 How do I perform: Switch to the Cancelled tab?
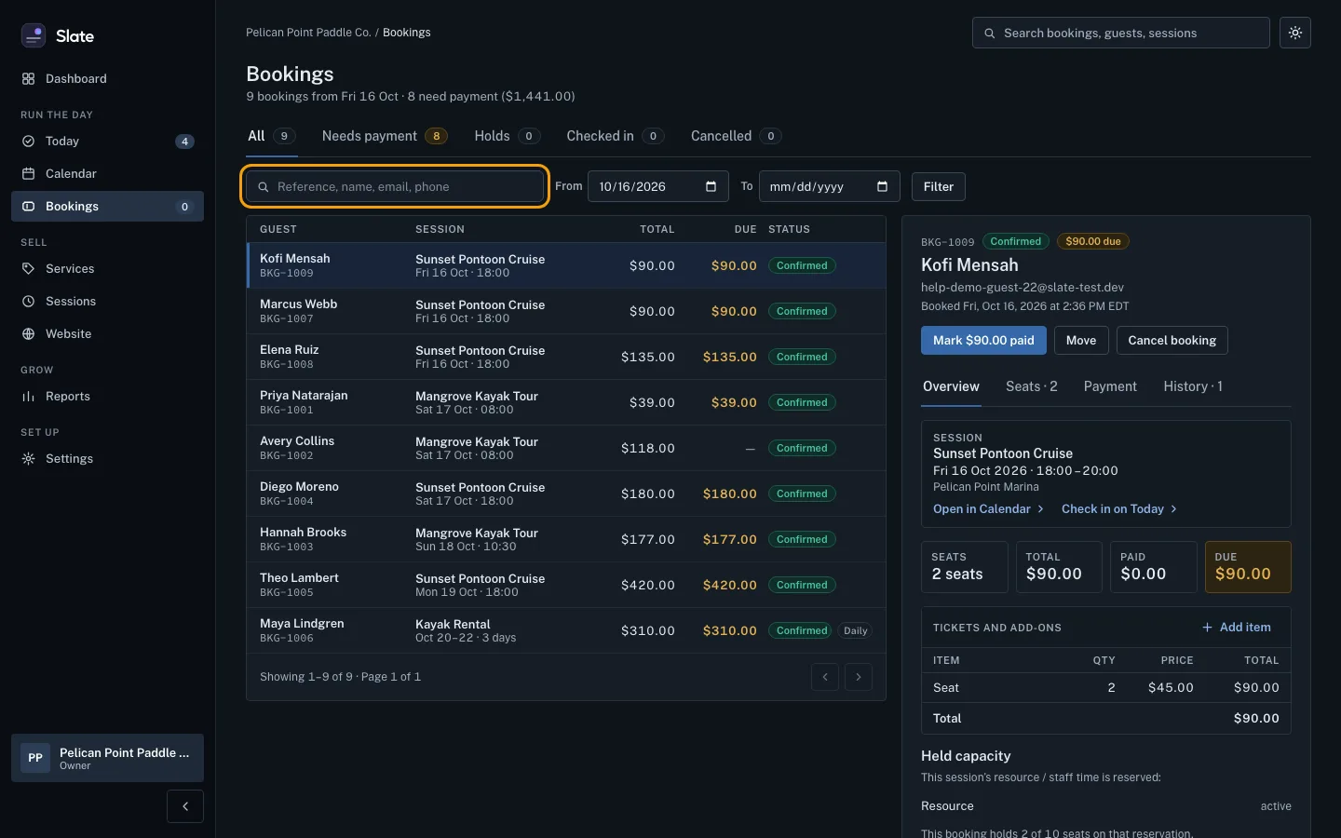pos(736,136)
